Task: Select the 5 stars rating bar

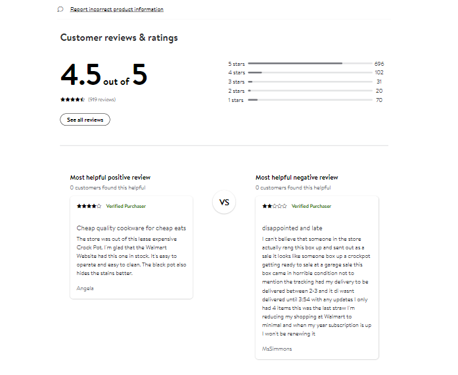Action: pyautogui.click(x=310, y=63)
